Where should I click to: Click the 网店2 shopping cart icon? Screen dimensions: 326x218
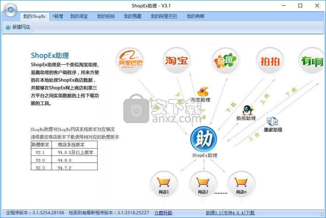[x=203, y=185]
